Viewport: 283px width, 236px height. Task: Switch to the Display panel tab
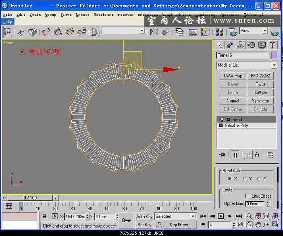(x=262, y=45)
